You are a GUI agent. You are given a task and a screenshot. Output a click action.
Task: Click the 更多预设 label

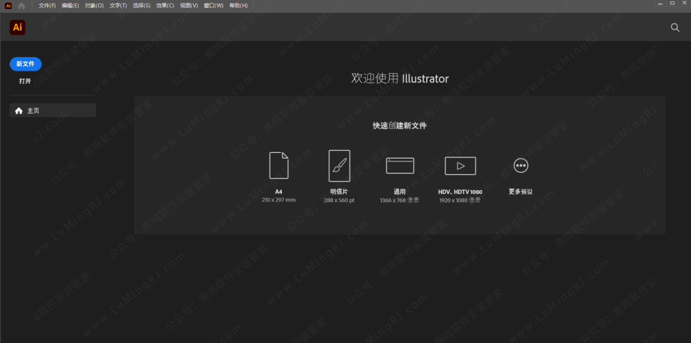521,192
